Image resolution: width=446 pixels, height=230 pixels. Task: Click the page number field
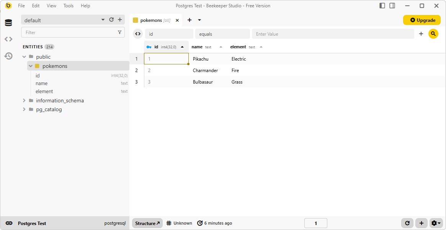point(316,223)
